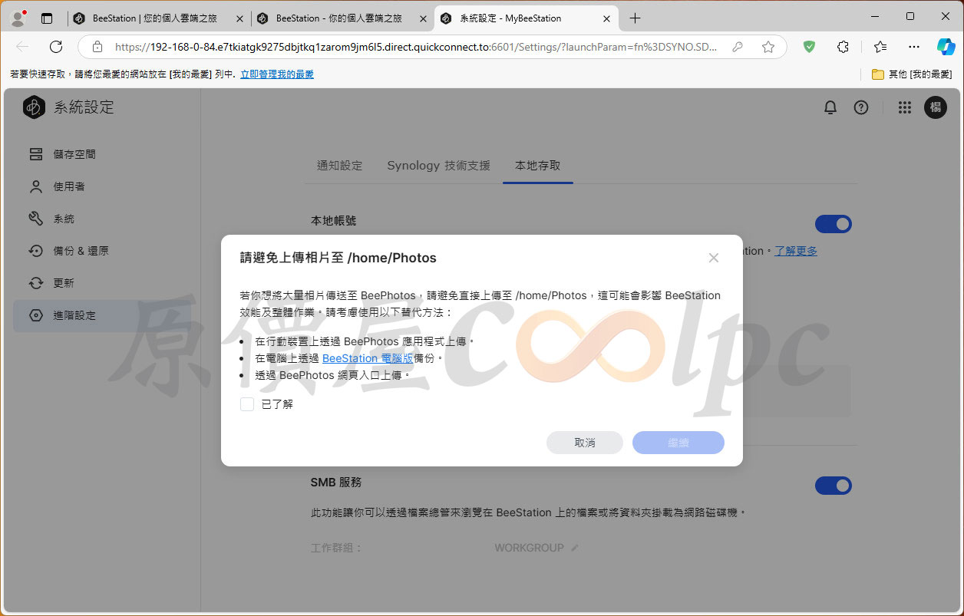Select the '系統設定 - MyBeeStation' browser tab
The image size is (964, 616).
(x=527, y=18)
